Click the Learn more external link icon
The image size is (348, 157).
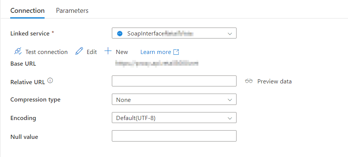(176, 52)
